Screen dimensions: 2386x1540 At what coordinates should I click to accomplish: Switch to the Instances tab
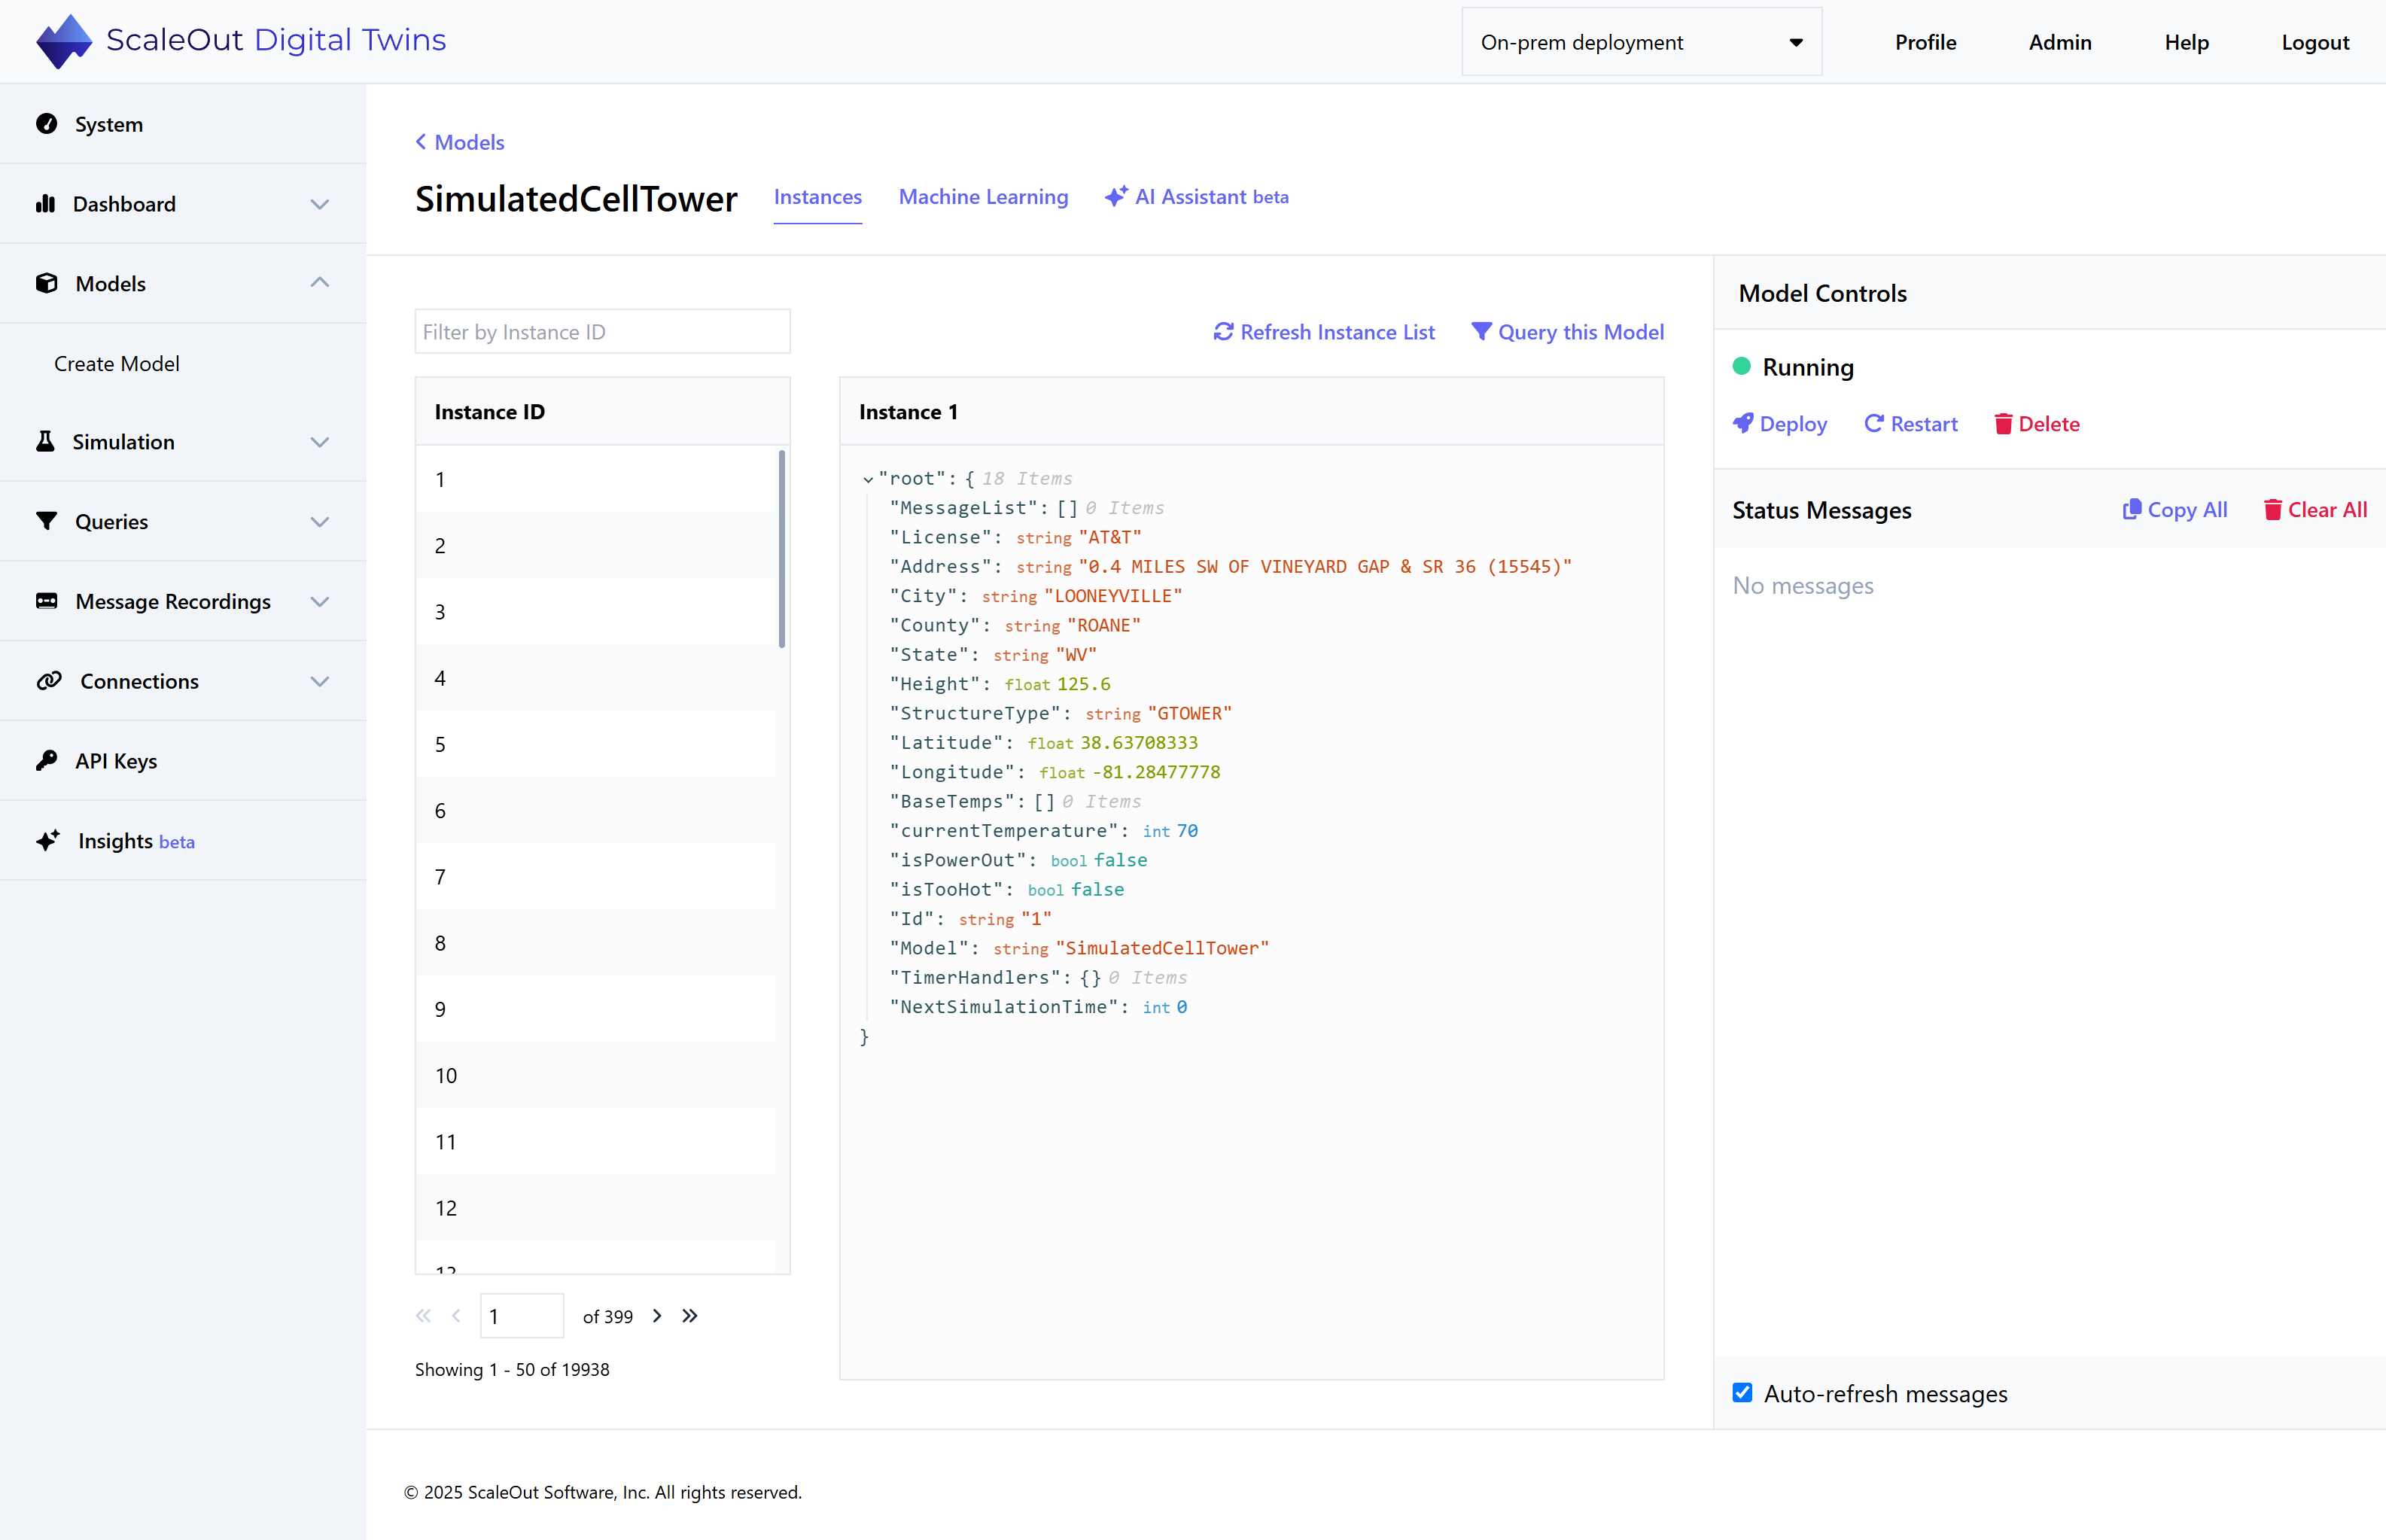click(x=817, y=197)
